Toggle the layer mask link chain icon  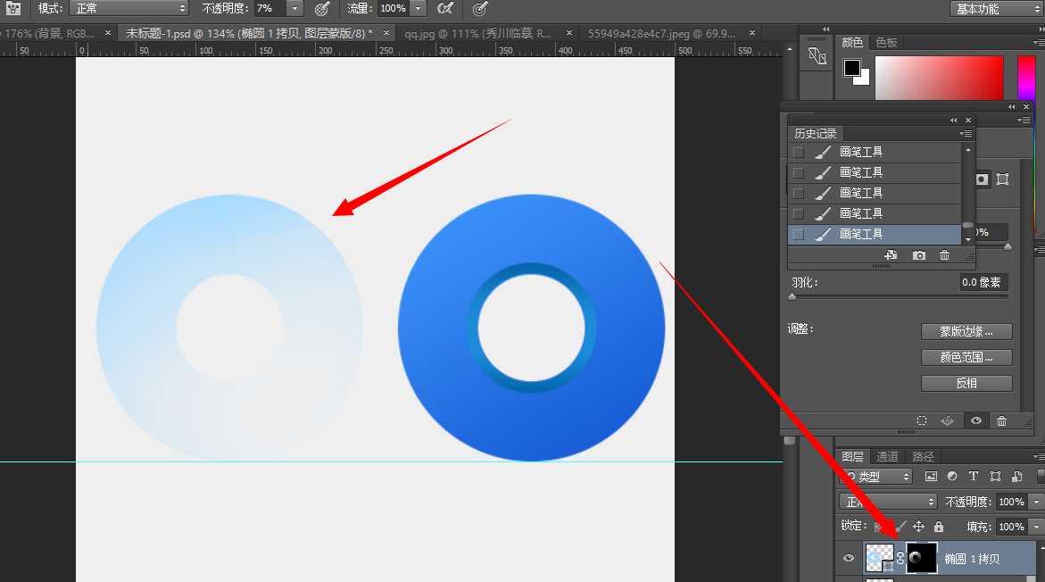(900, 559)
